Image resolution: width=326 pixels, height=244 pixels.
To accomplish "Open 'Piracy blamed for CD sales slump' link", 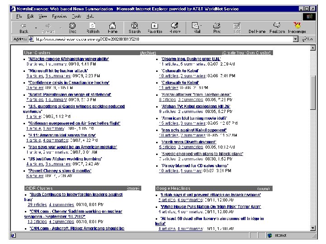I will (x=195, y=165).
